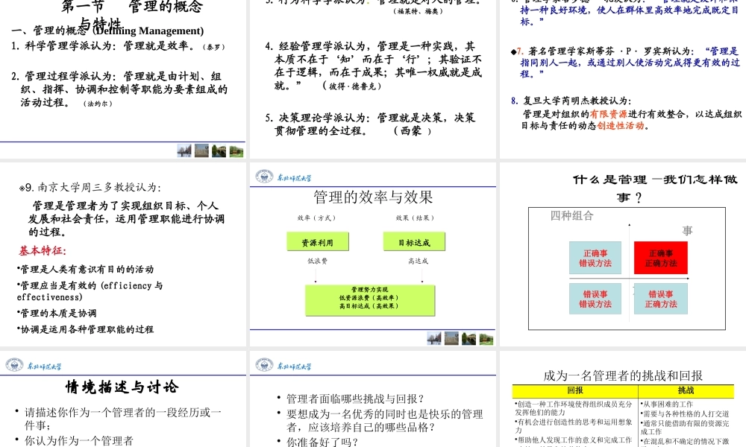Select the title 成为一名管理者的挑战和回报
The image size is (746, 447).
[623, 375]
